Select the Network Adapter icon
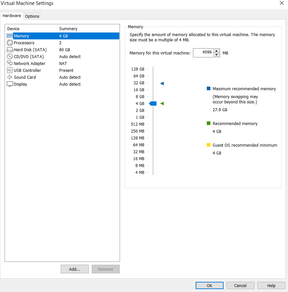The image size is (288, 292). [x=10, y=63]
